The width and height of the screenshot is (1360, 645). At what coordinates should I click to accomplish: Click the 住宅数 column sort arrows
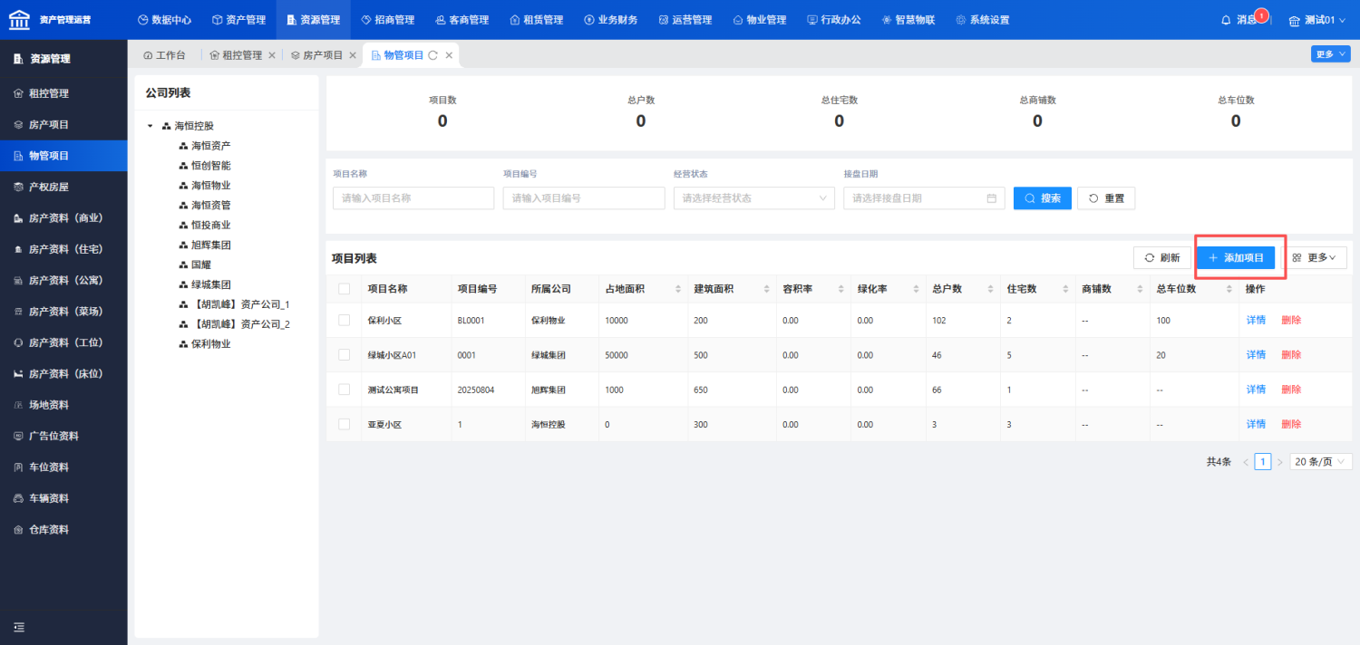point(1064,289)
